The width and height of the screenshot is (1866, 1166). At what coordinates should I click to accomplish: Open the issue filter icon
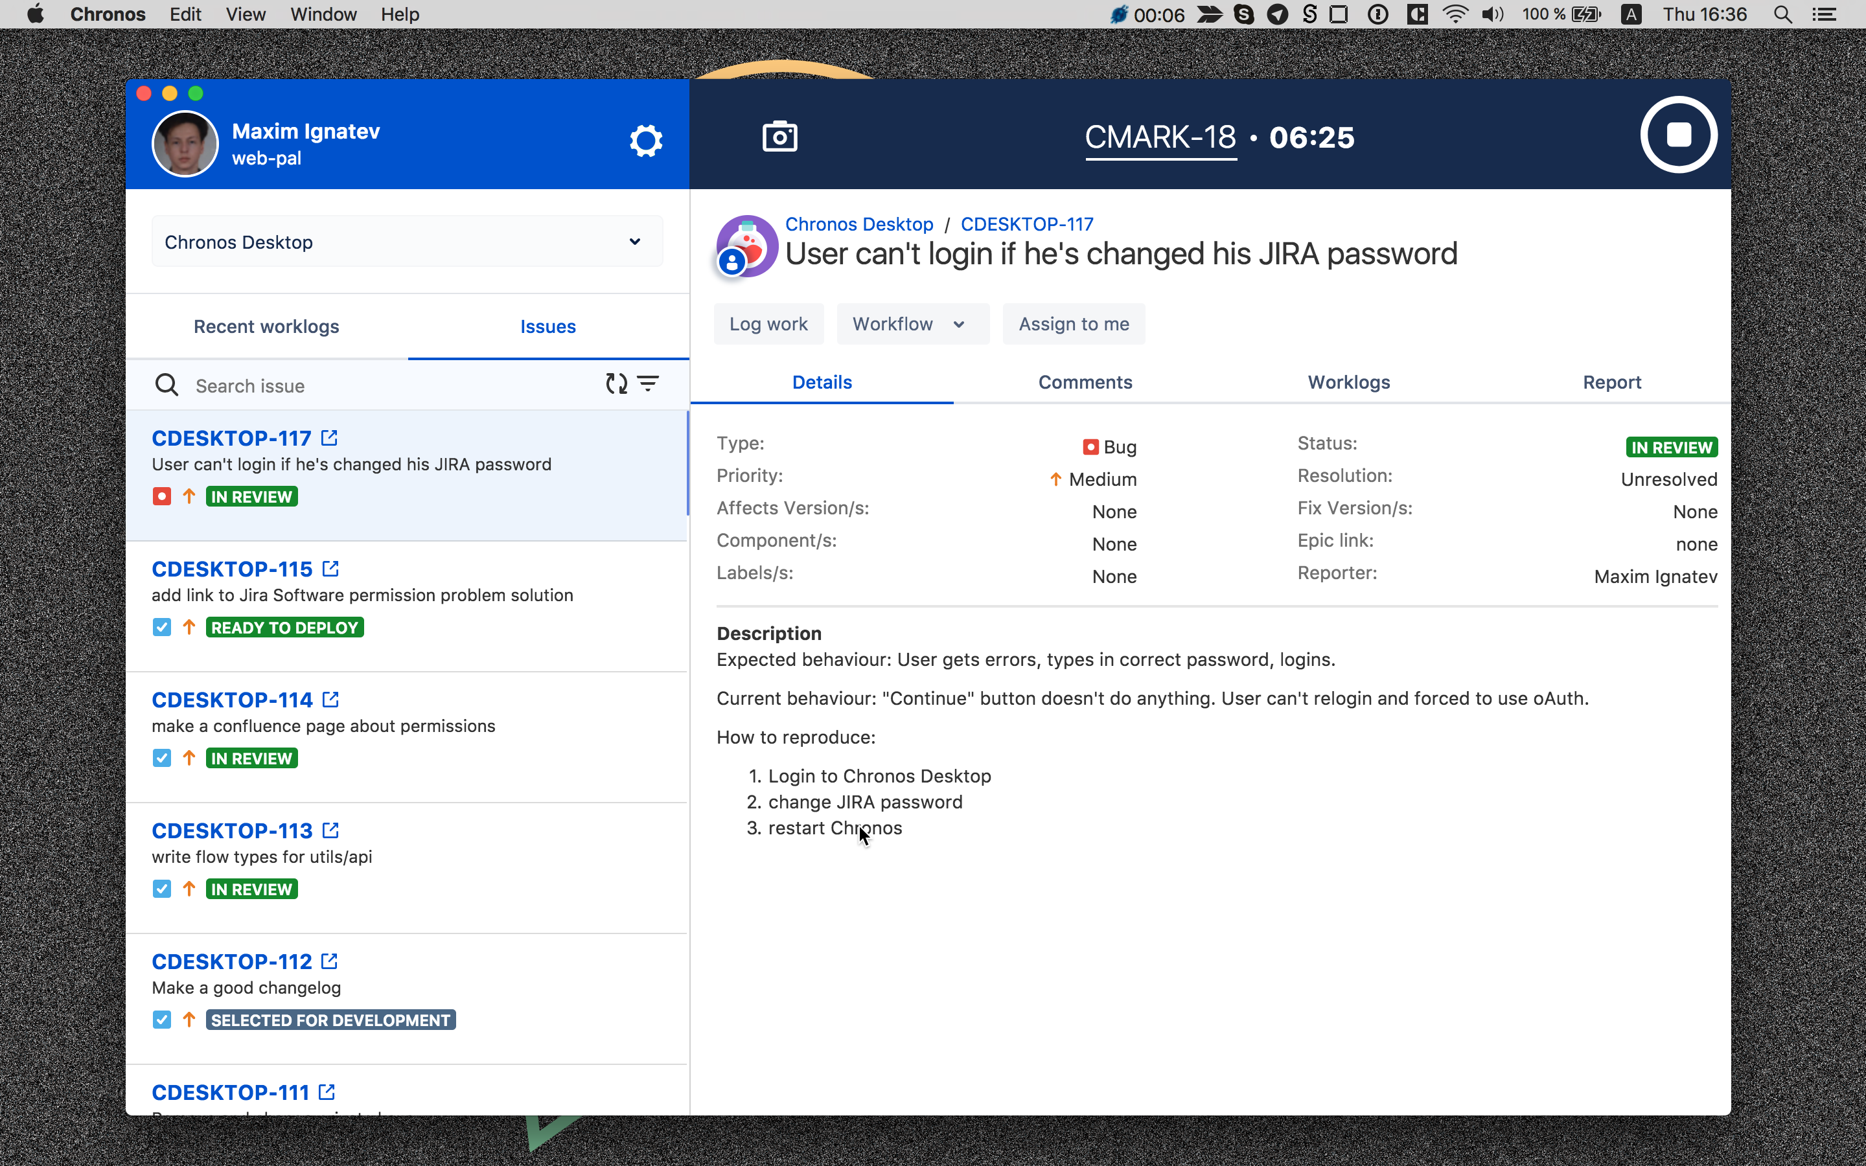click(x=649, y=383)
